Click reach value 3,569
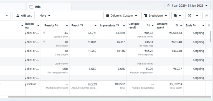This screenshot has height=101, width=213. [93, 69]
